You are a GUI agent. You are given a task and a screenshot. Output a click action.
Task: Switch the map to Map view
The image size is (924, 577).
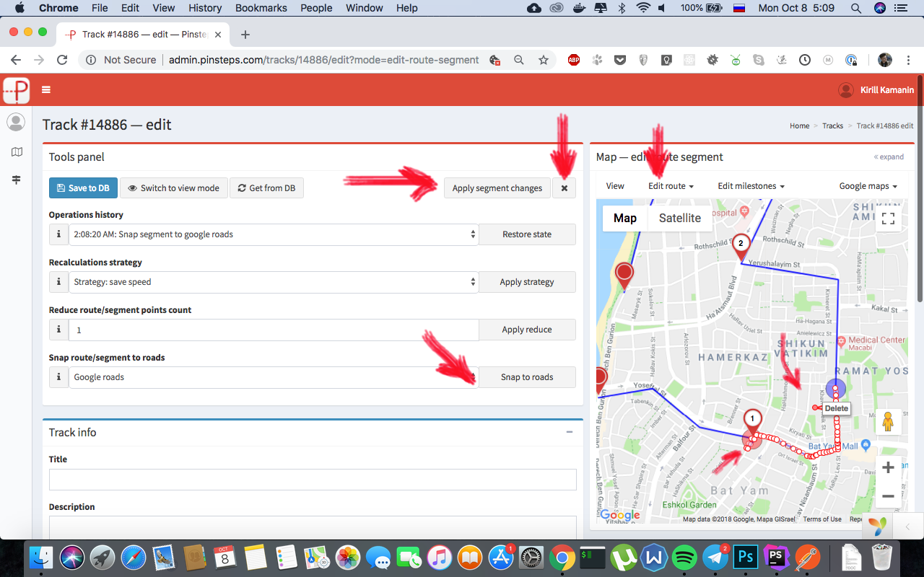pyautogui.click(x=625, y=218)
